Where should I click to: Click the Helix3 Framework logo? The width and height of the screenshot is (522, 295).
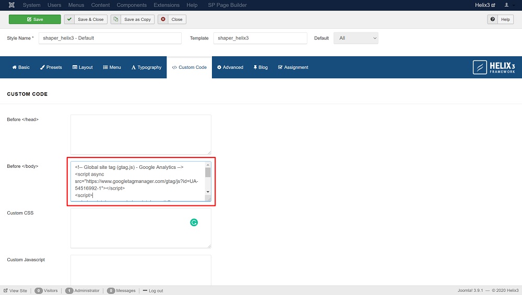tap(494, 67)
